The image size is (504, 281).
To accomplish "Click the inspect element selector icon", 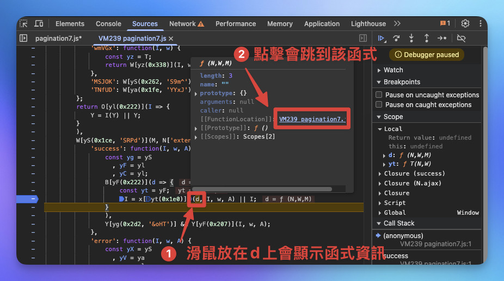I will click(23, 23).
